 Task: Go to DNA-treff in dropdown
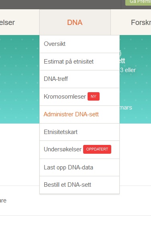(80, 79)
